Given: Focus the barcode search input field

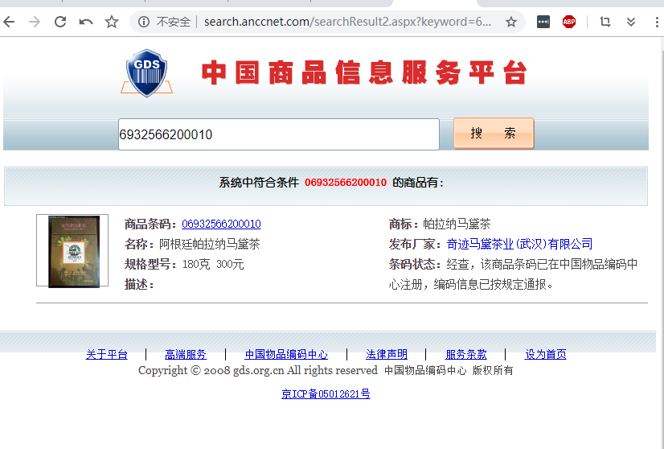Looking at the screenshot, I should click(x=279, y=134).
